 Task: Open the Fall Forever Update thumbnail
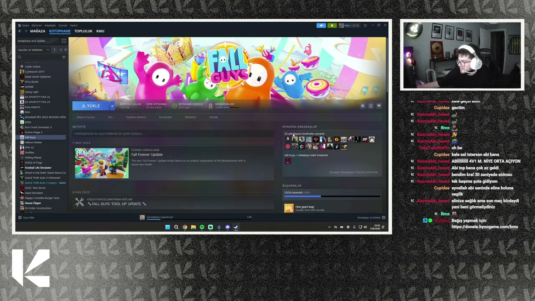coord(102,163)
